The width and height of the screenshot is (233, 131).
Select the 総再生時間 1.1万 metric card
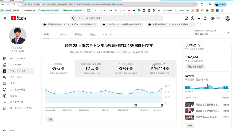click(92, 69)
